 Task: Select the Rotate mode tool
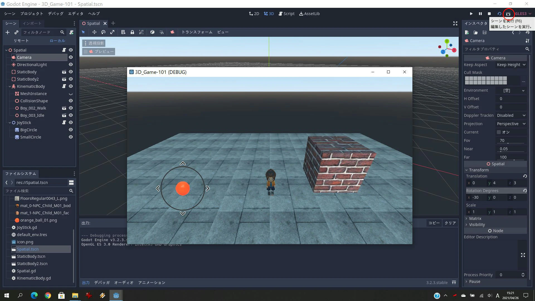(103, 32)
